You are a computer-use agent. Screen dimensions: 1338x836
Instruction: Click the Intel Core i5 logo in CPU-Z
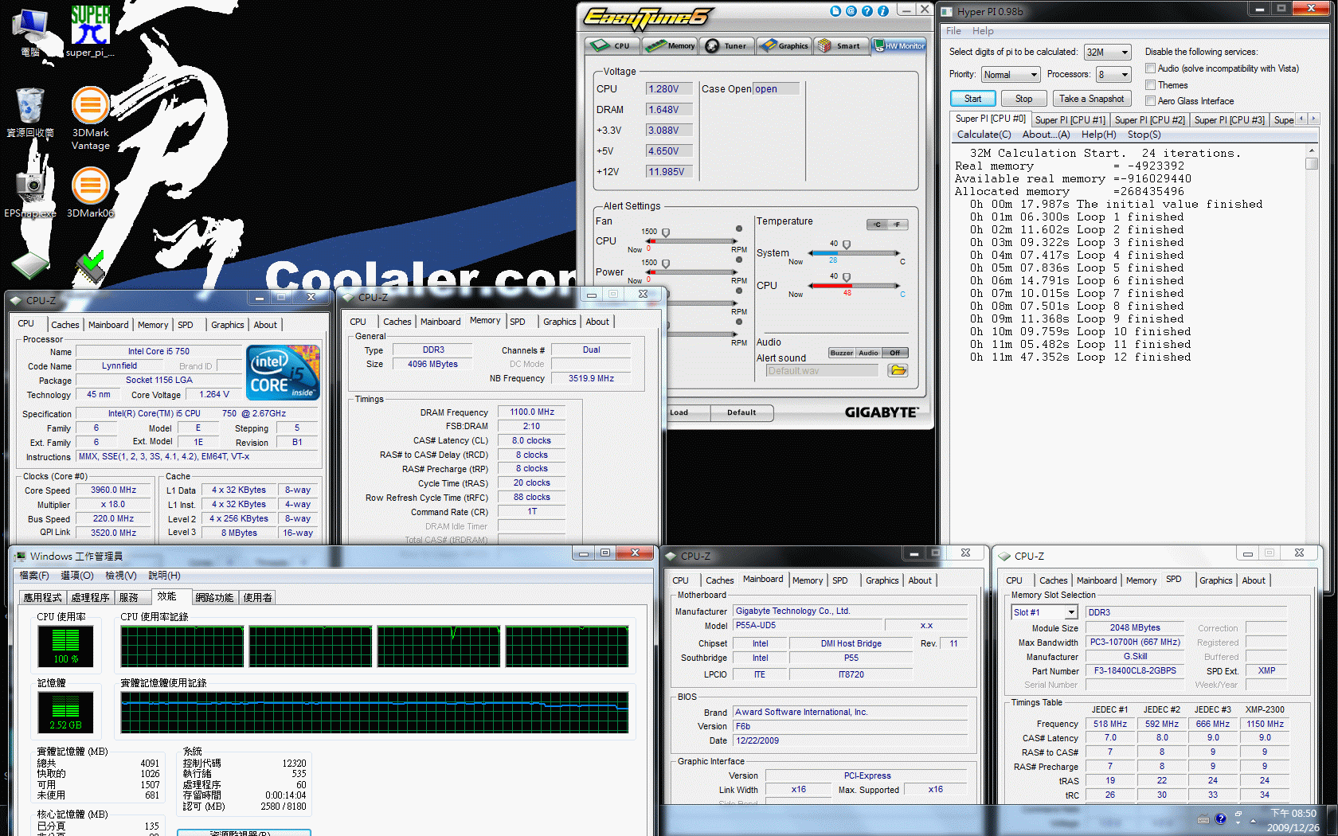(283, 372)
